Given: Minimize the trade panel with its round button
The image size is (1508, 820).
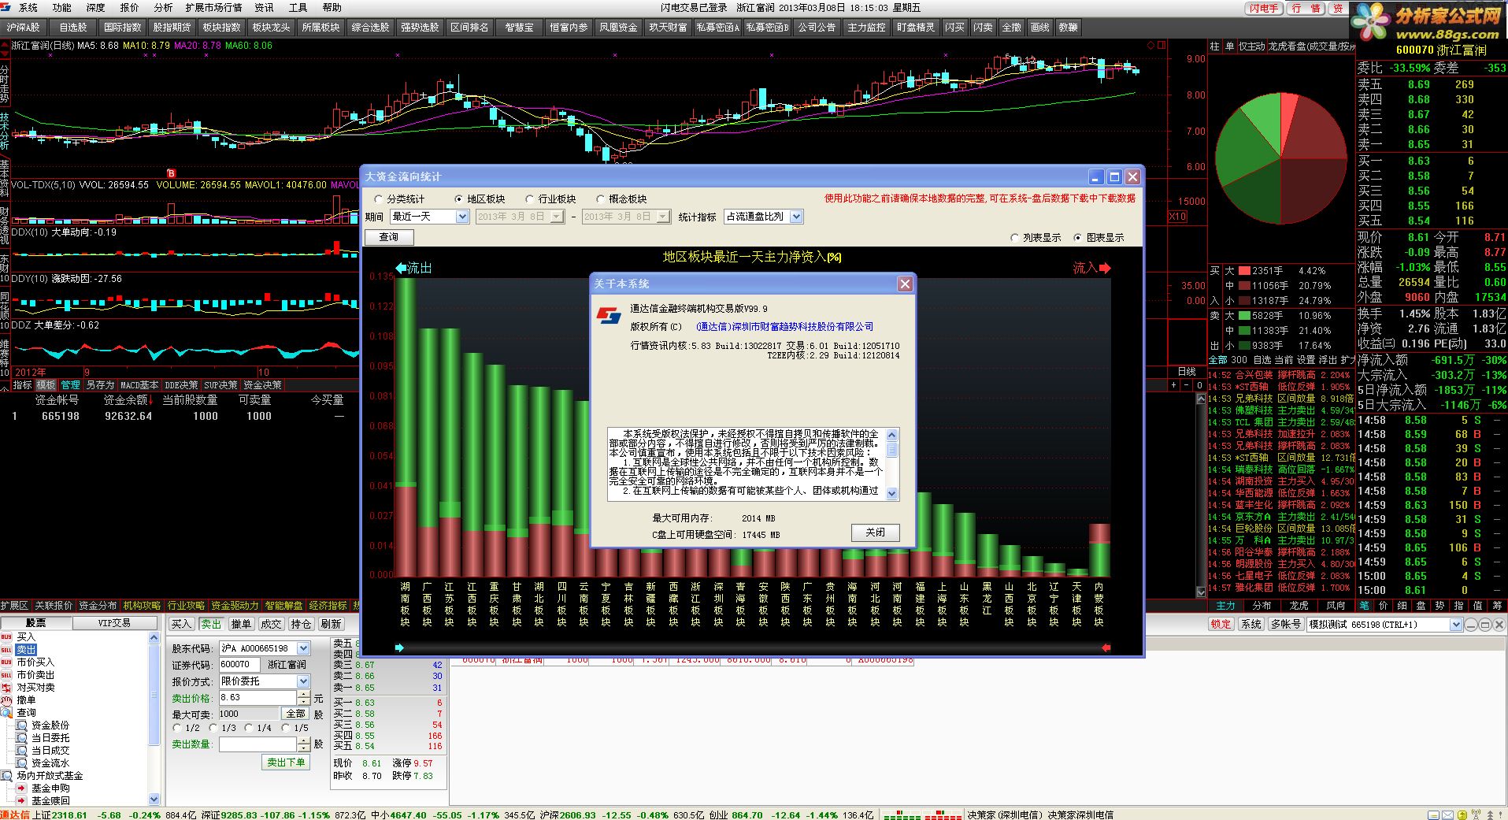Looking at the screenshot, I should [x=1470, y=625].
